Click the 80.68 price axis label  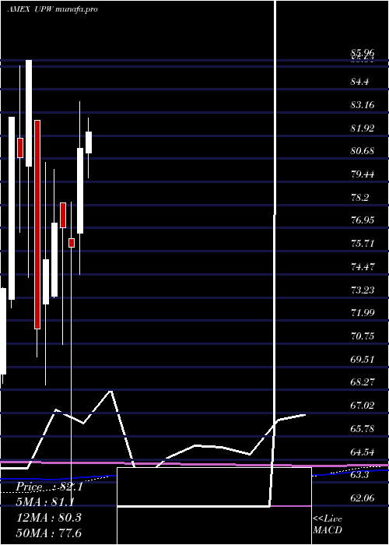click(363, 151)
